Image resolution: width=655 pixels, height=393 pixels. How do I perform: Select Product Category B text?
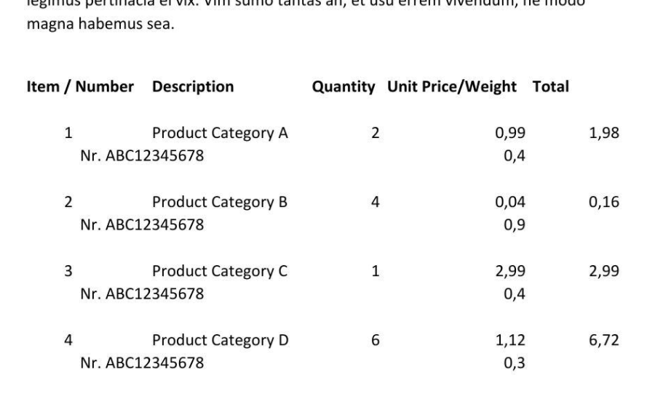point(220,202)
